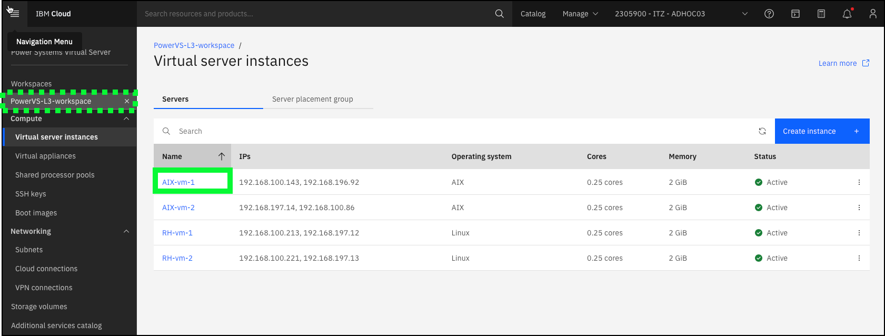Open the user profile avatar icon

click(873, 14)
